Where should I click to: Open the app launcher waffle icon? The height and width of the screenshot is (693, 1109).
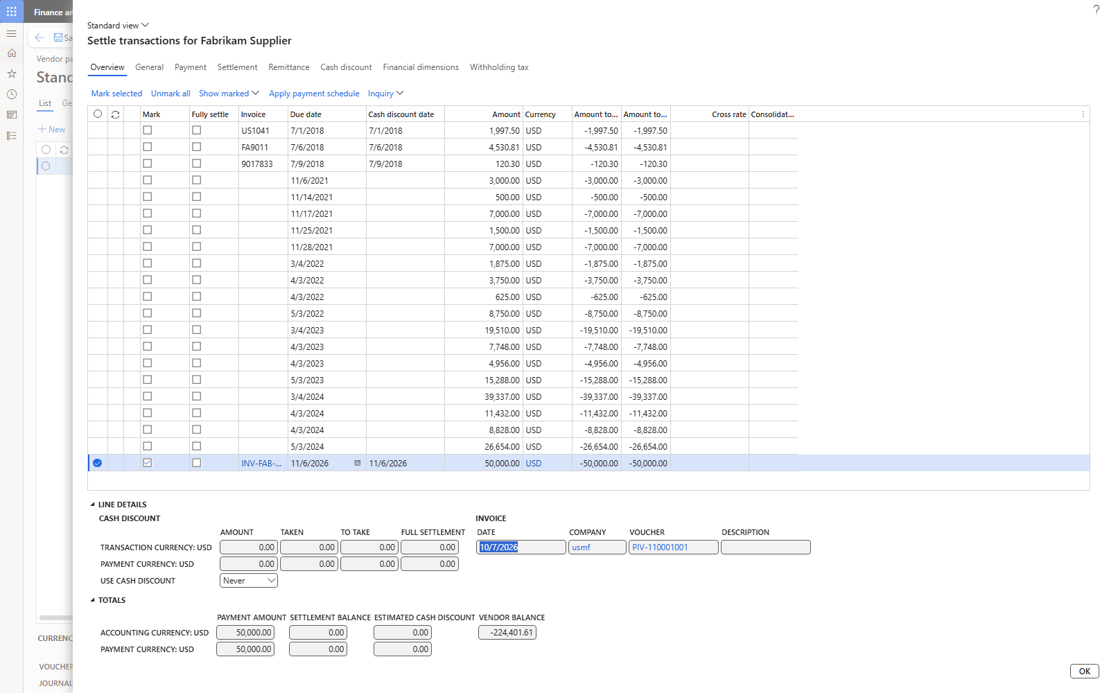[12, 12]
